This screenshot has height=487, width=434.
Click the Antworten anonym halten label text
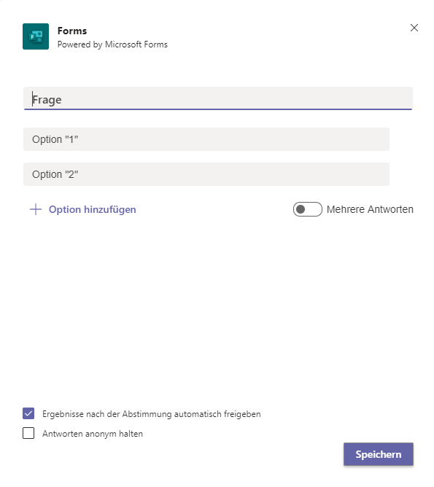pos(93,434)
